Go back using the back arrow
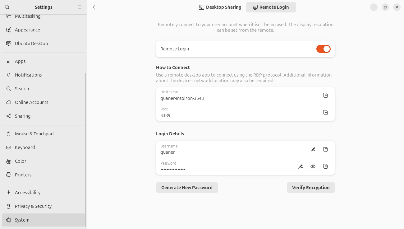 pyautogui.click(x=94, y=7)
